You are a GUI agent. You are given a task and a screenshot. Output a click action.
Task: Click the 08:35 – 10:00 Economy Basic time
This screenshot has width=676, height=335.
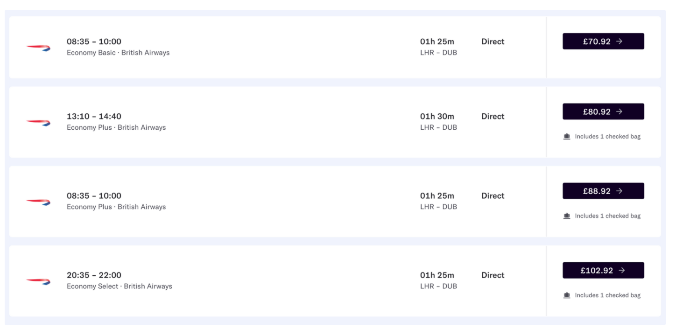point(94,42)
